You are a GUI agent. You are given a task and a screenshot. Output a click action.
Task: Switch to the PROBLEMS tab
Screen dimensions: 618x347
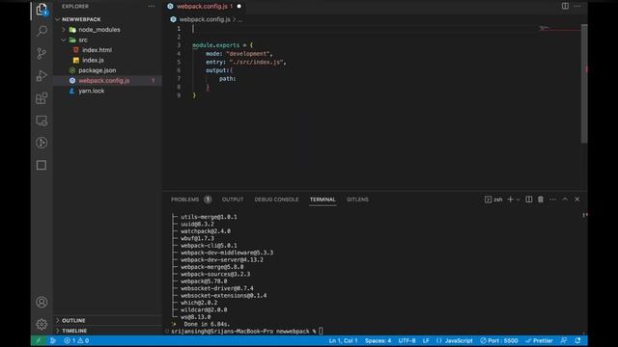tap(191, 200)
